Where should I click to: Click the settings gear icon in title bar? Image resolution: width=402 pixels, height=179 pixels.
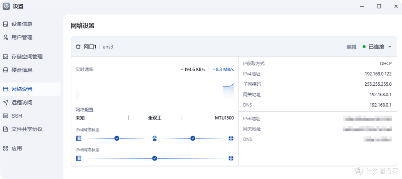point(6,6)
